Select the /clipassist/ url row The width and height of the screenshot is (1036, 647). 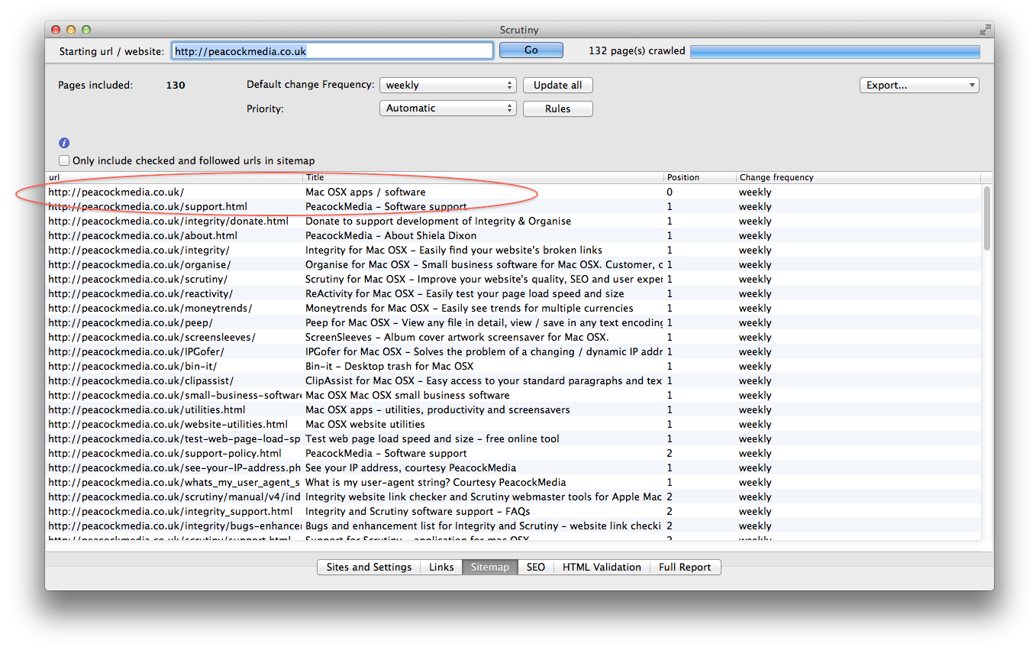514,380
